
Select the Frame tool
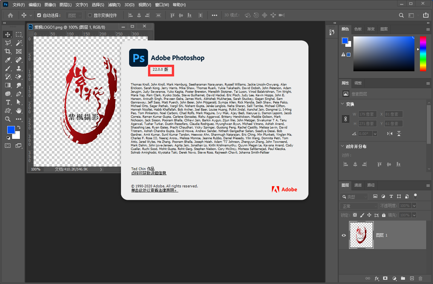tap(19, 51)
